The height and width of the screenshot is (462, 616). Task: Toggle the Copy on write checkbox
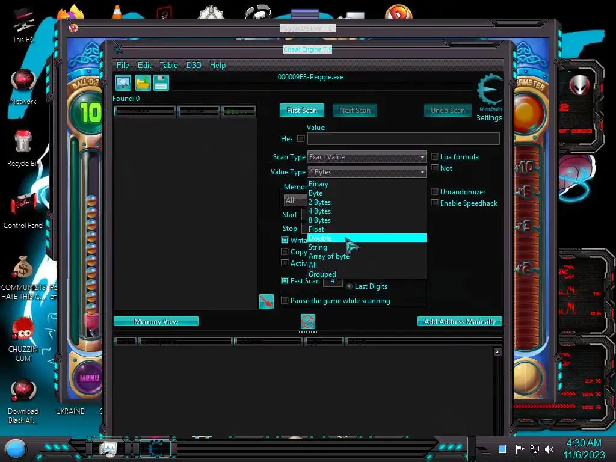285,251
